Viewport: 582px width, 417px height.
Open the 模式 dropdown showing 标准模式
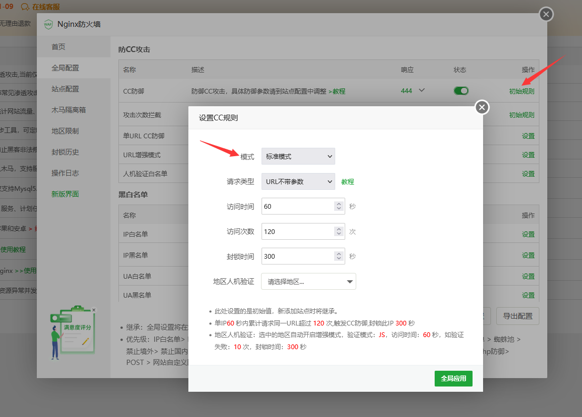pyautogui.click(x=298, y=156)
